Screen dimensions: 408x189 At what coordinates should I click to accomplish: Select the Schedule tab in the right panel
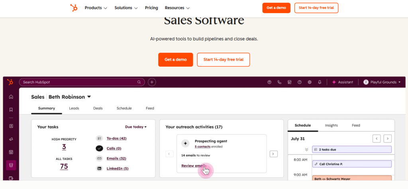coord(303,125)
